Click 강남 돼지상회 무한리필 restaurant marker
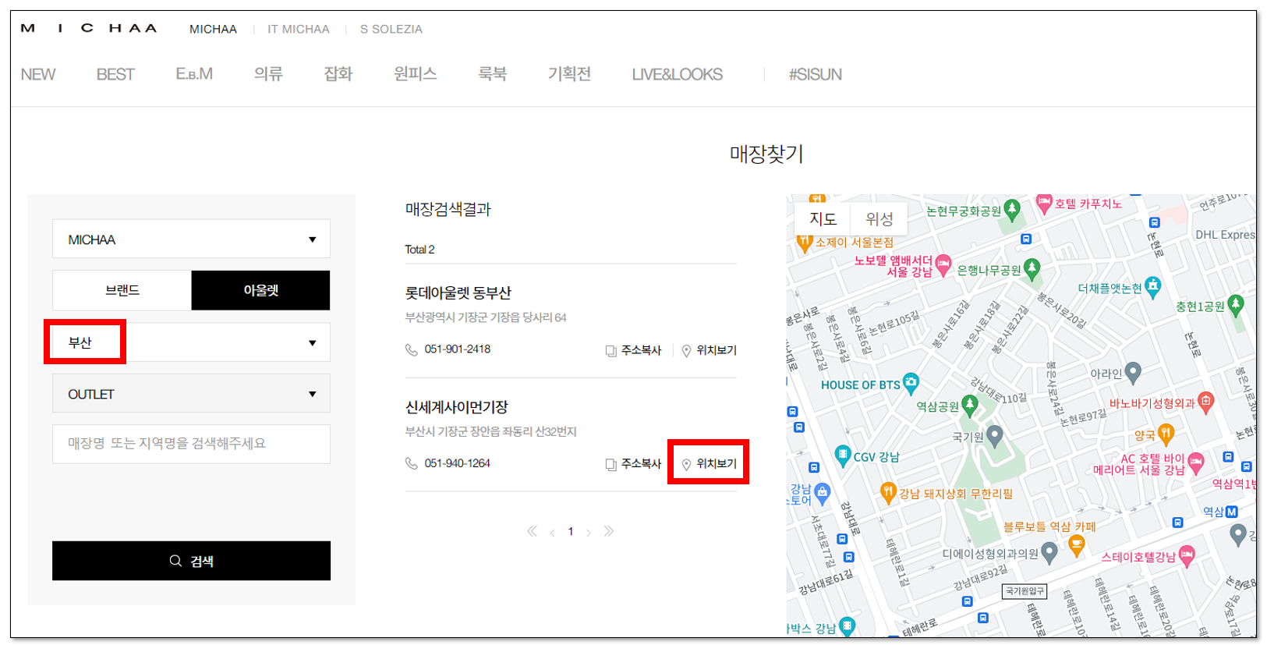Screen dimensions: 1267x645 coord(887,491)
